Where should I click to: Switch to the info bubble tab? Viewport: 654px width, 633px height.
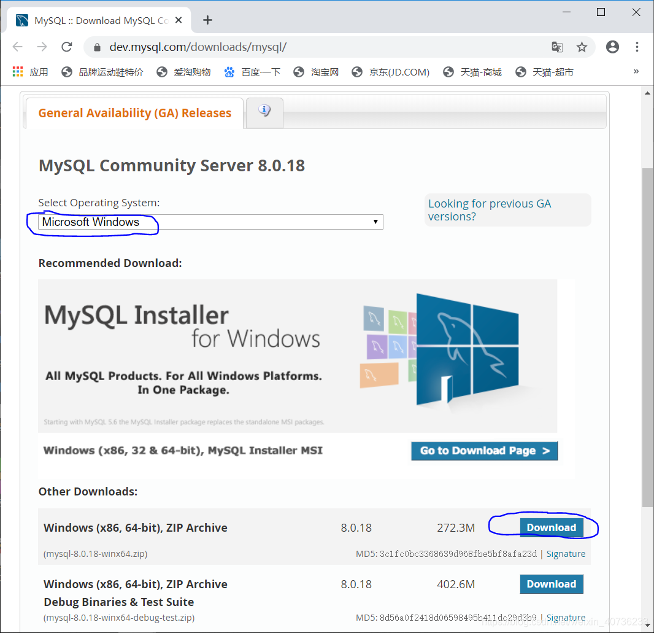click(x=264, y=112)
